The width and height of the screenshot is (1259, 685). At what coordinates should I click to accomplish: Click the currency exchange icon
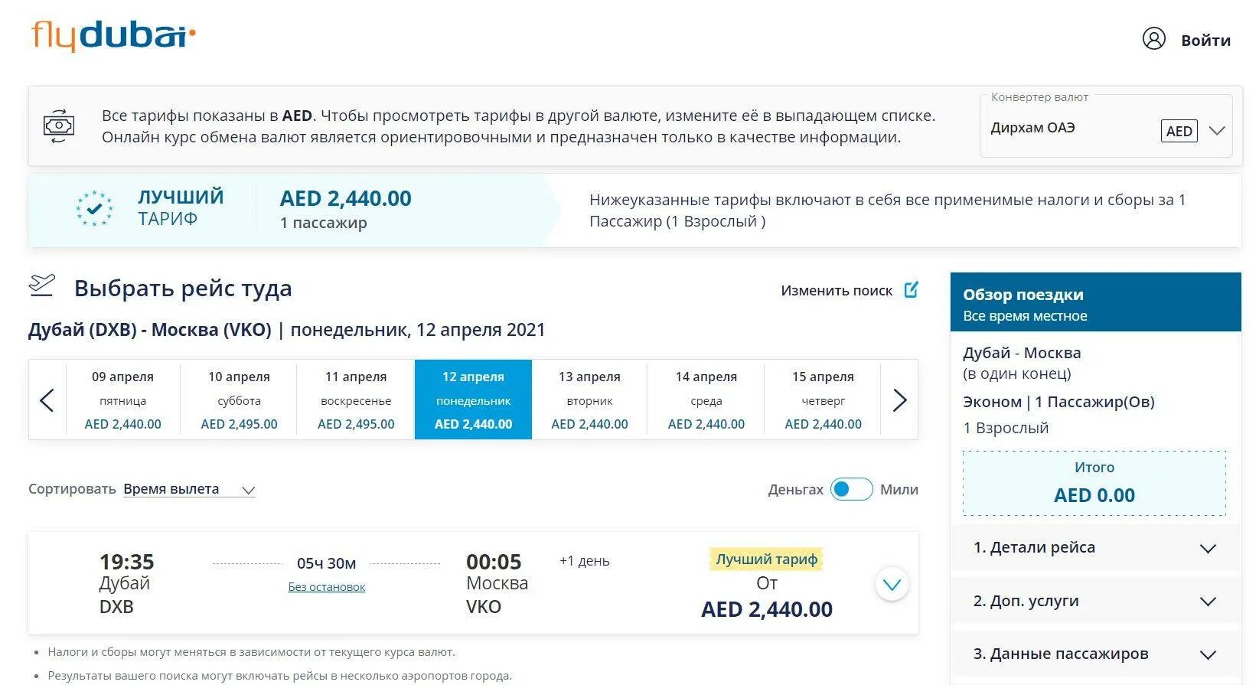click(59, 126)
